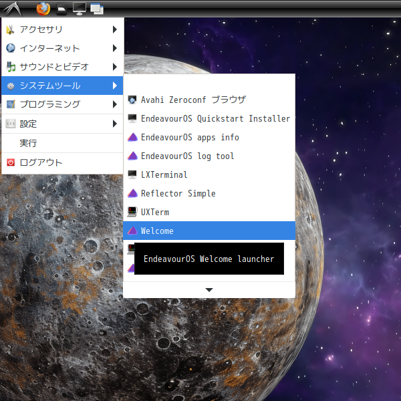Select the システムツール menu category

[x=62, y=86]
